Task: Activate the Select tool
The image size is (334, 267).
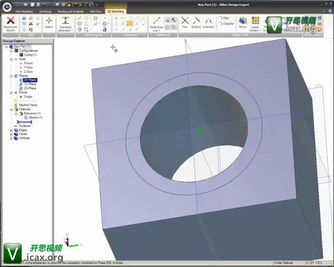Action: tap(49, 22)
